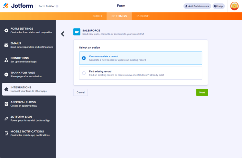
Task: Open THANK YOU PAGE section
Action: (x=29, y=75)
